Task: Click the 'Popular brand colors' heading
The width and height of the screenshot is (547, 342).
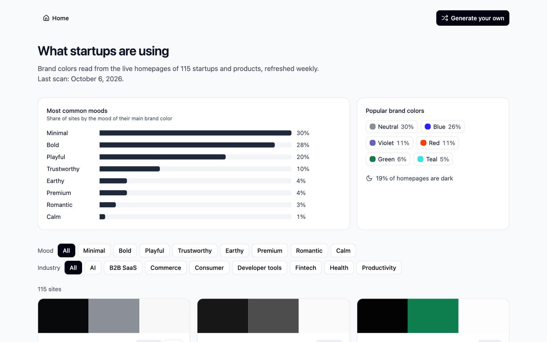Action: 395,111
